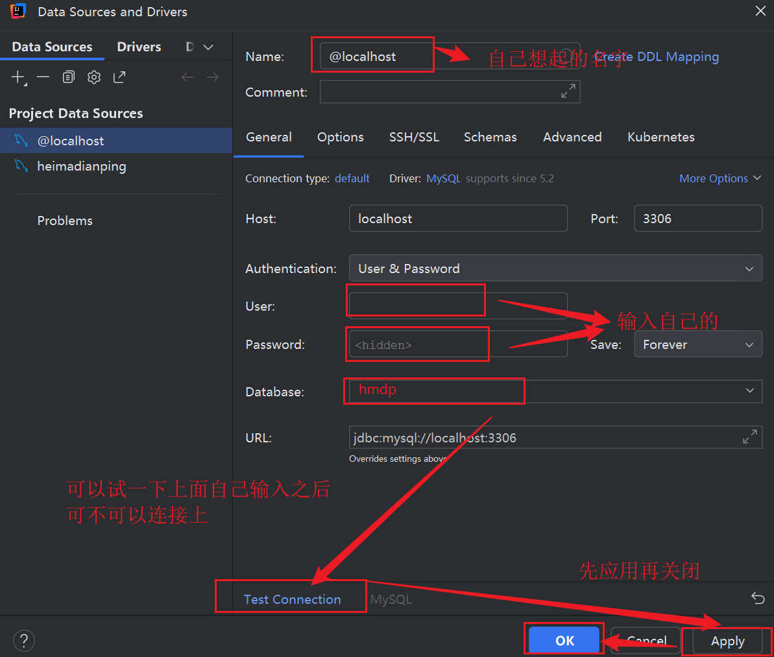This screenshot has width=774, height=657.
Task: Click the default connection type link
Action: (352, 178)
